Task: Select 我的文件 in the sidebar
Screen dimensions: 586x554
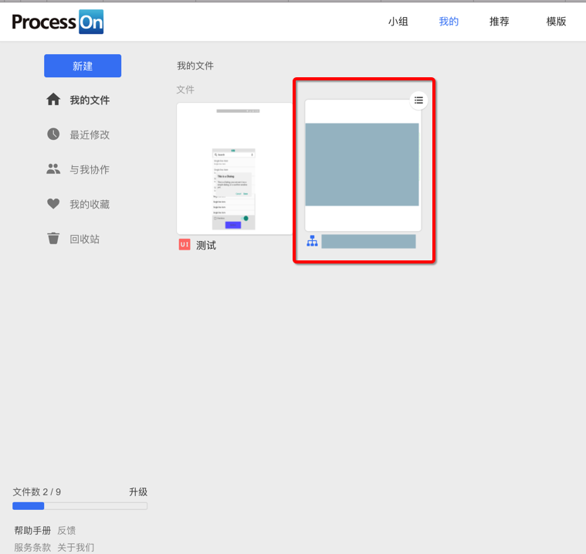Action: click(x=90, y=100)
